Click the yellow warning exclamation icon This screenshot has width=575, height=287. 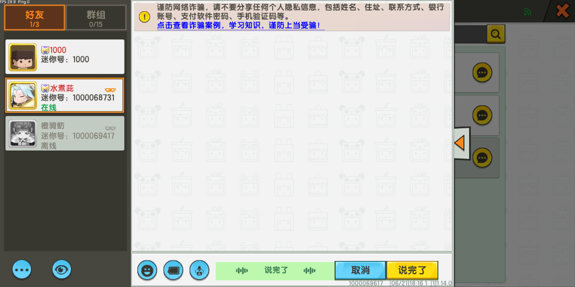tap(144, 16)
